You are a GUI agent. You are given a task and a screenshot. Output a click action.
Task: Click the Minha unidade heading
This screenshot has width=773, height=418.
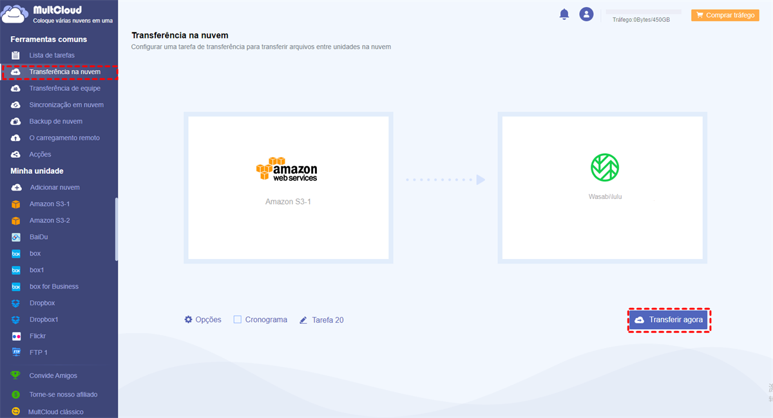(x=37, y=171)
